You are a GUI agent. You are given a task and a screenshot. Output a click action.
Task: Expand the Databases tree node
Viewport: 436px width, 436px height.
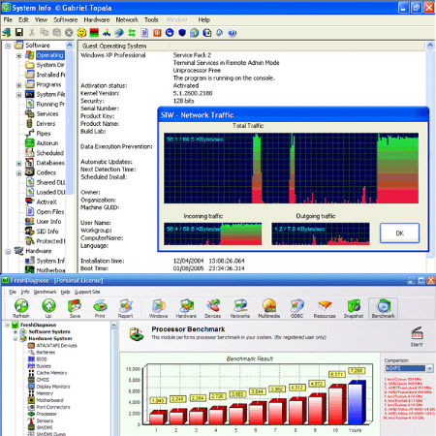coord(18,163)
